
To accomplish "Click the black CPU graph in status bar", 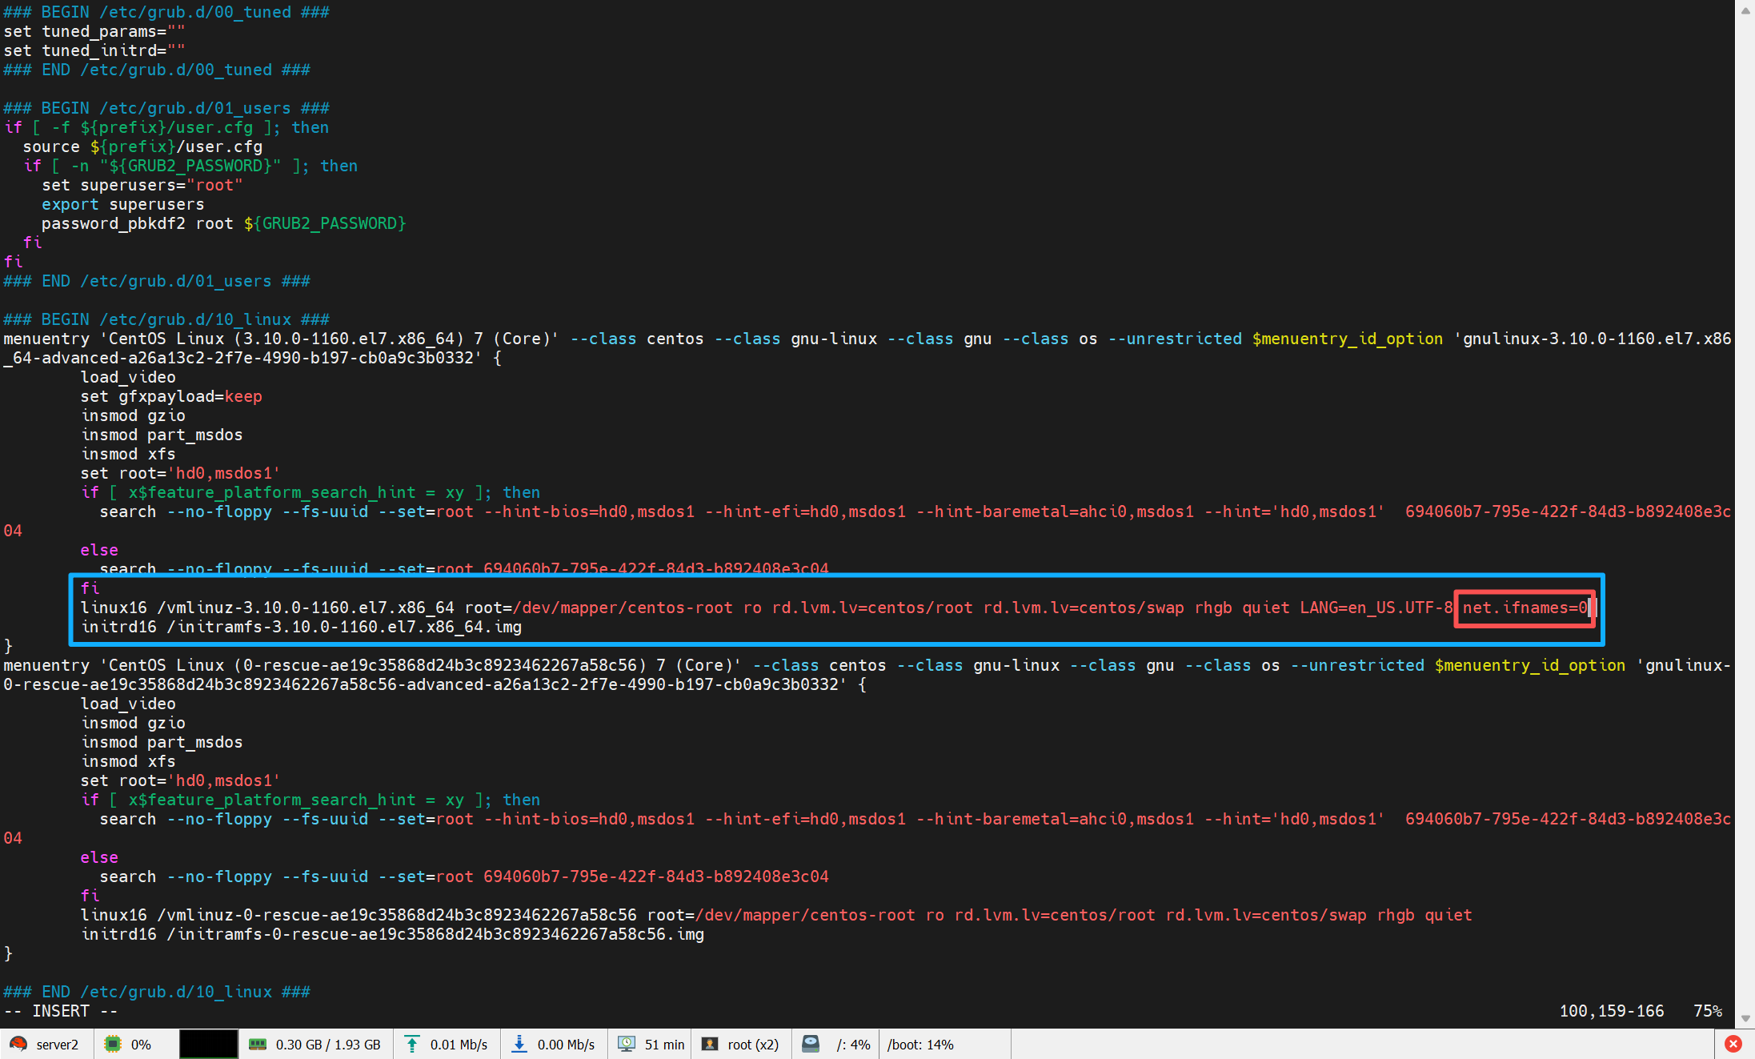I will [208, 1044].
